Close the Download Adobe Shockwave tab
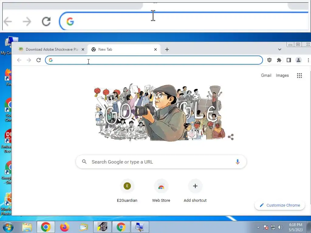 pos(83,49)
